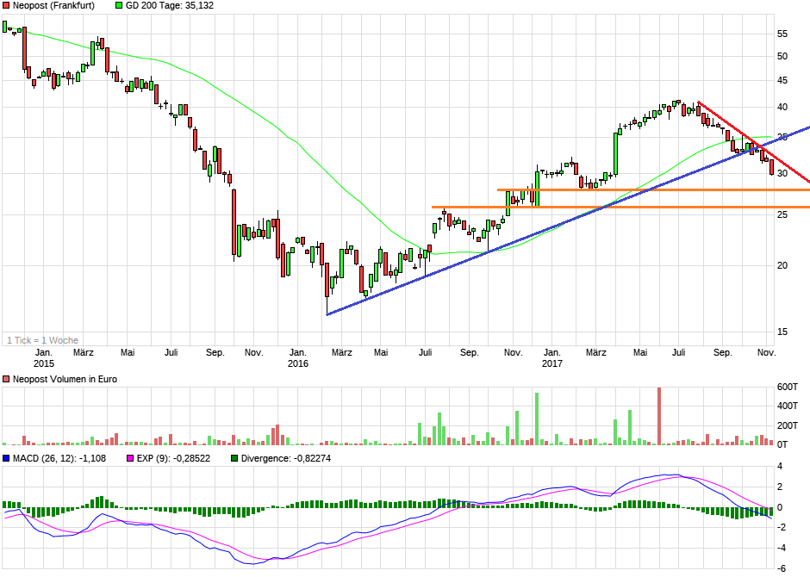The image size is (810, 577).
Task: Click the 2015 year label on time axis
Action: (x=43, y=364)
